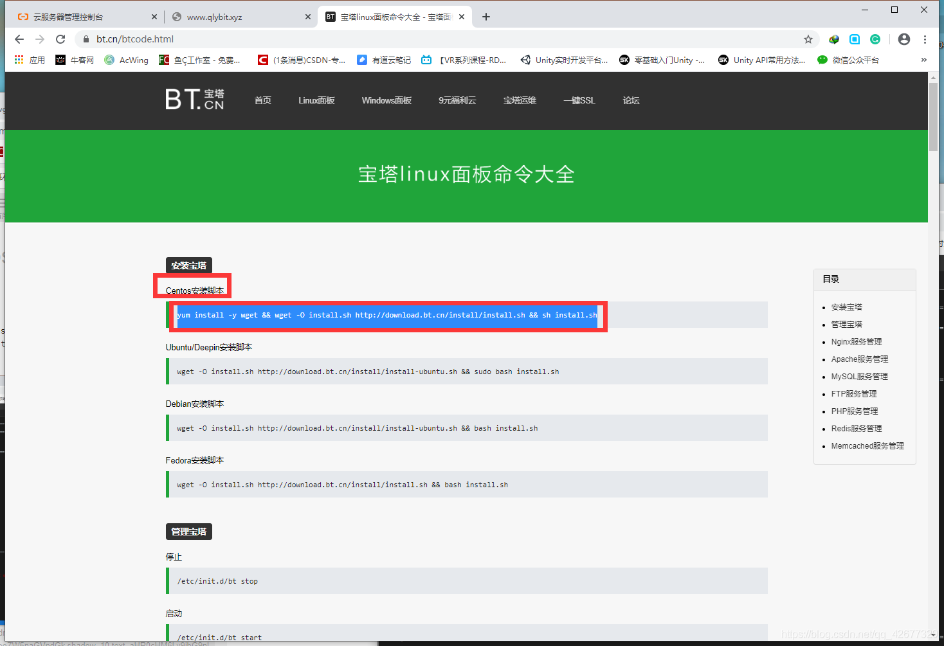Open the CSDN bookmark
The width and height of the screenshot is (944, 646).
302,60
